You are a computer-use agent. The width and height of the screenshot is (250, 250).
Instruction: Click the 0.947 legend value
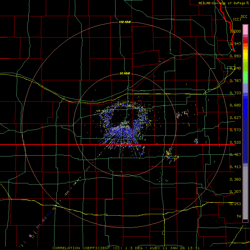(x=235, y=44)
